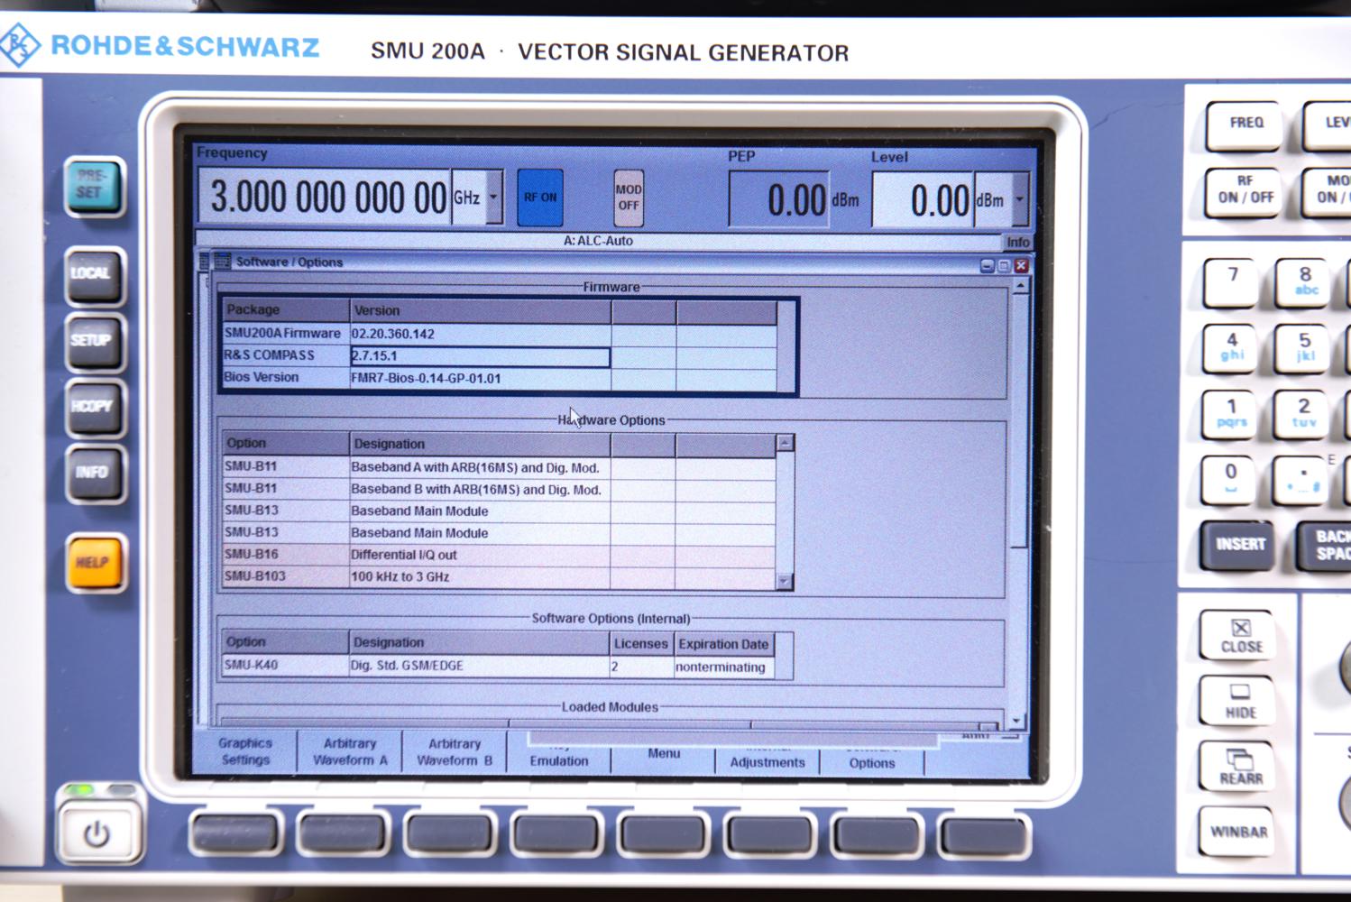Select the SMU200A Firmware row
Screen dimensions: 1351x902
[x=500, y=334]
